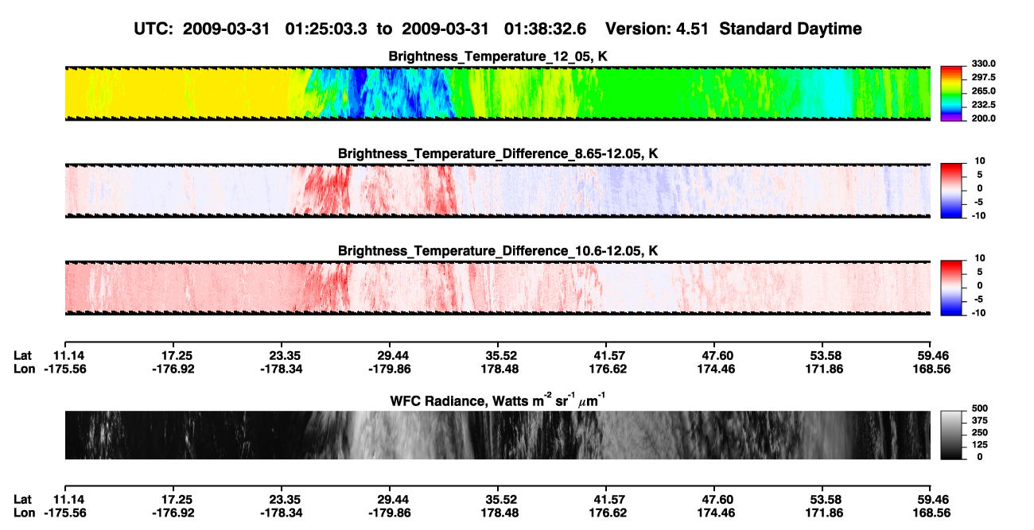Screen dimensions: 1034x530
Task: Click the 200.0 colorbar label
Action: tap(982, 118)
